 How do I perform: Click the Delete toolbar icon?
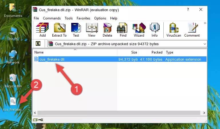coord(107,30)
